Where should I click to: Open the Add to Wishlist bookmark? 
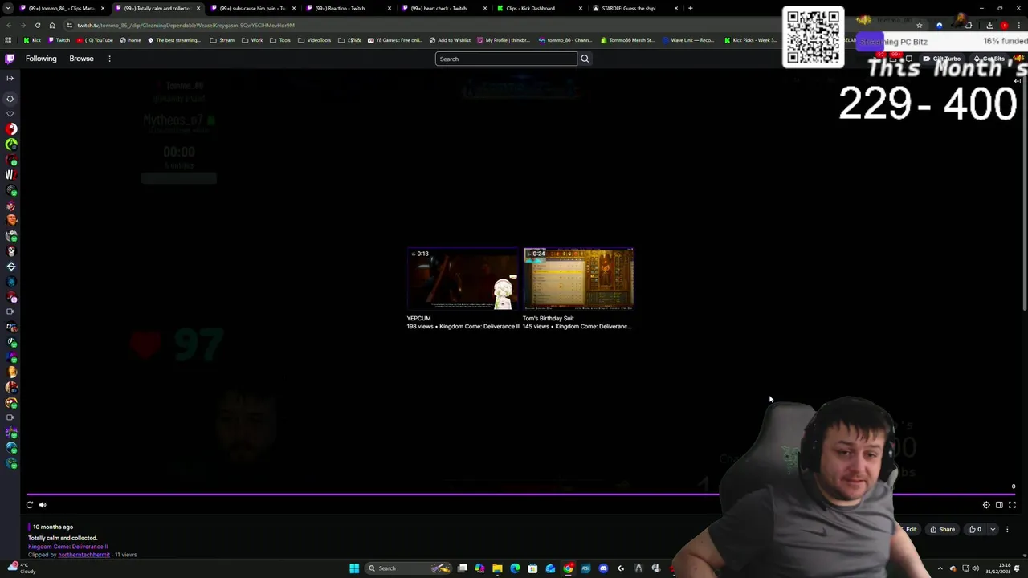click(450, 40)
